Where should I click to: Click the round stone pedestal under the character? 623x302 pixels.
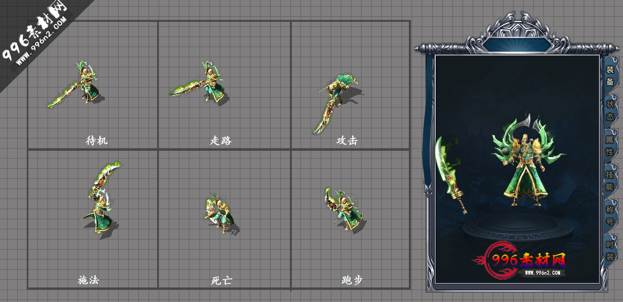click(517, 229)
